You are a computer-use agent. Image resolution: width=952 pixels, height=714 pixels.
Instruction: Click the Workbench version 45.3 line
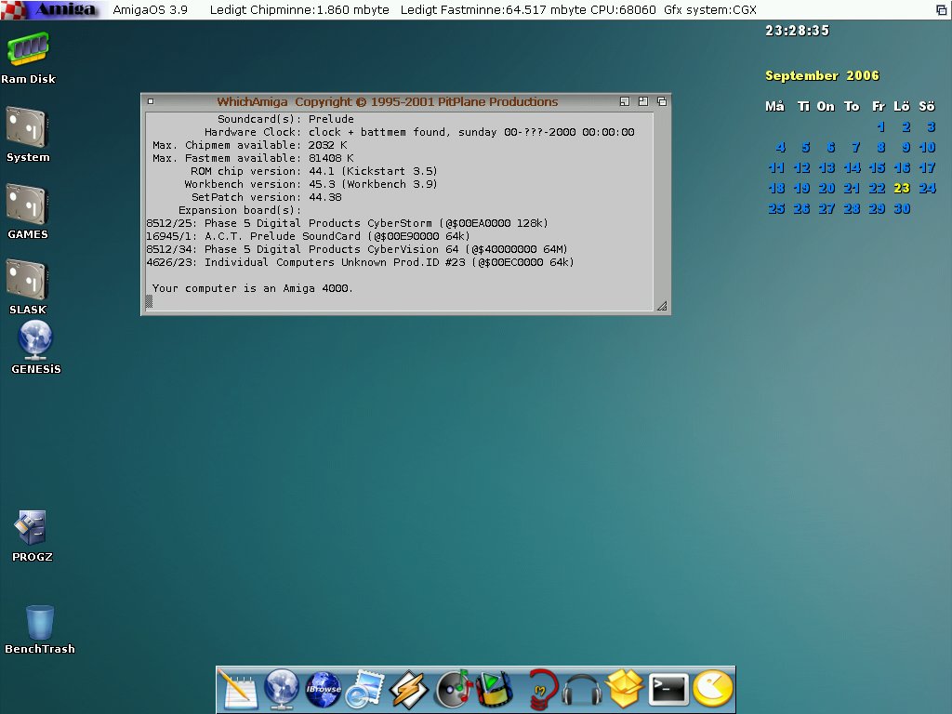click(x=311, y=184)
